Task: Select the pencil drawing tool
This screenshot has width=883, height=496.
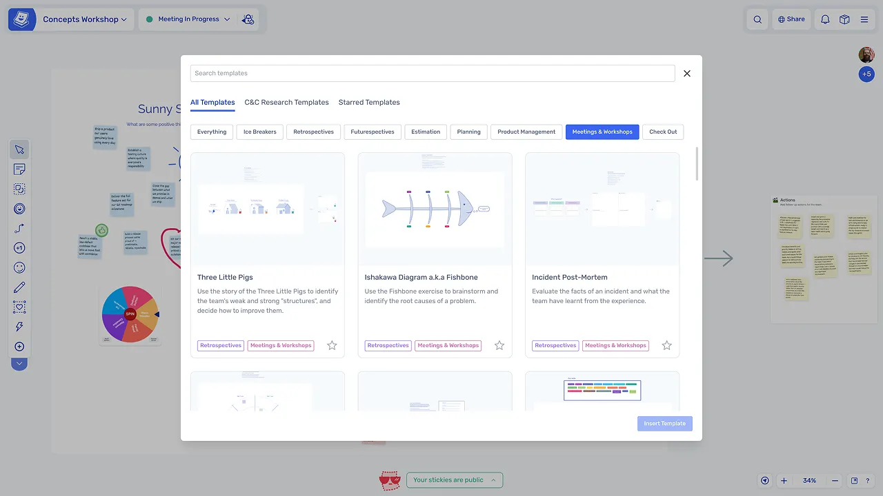Action: click(x=19, y=287)
